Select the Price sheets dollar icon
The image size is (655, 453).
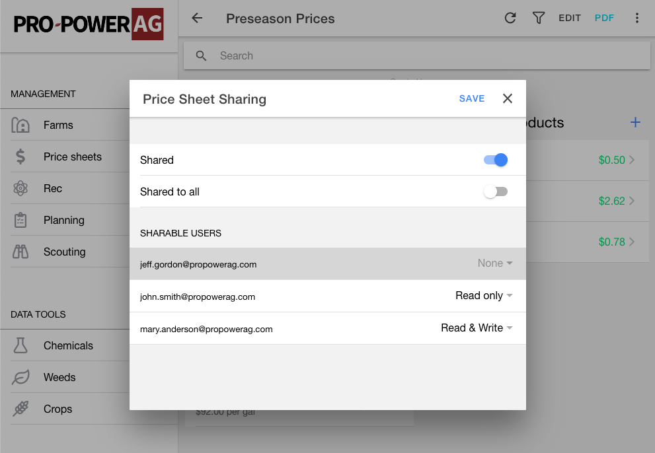[20, 157]
